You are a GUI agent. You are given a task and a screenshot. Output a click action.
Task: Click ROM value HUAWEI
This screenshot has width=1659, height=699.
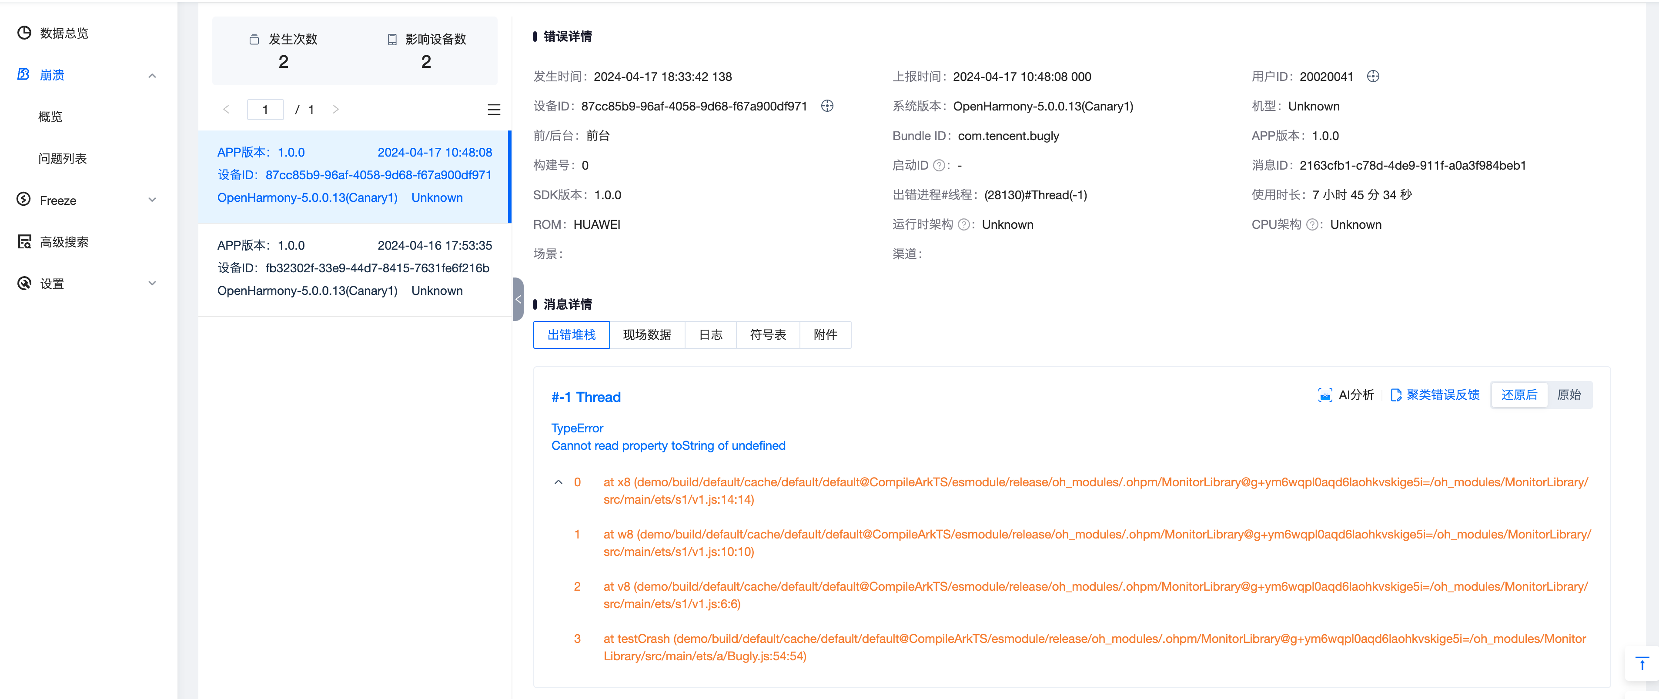[x=596, y=225]
